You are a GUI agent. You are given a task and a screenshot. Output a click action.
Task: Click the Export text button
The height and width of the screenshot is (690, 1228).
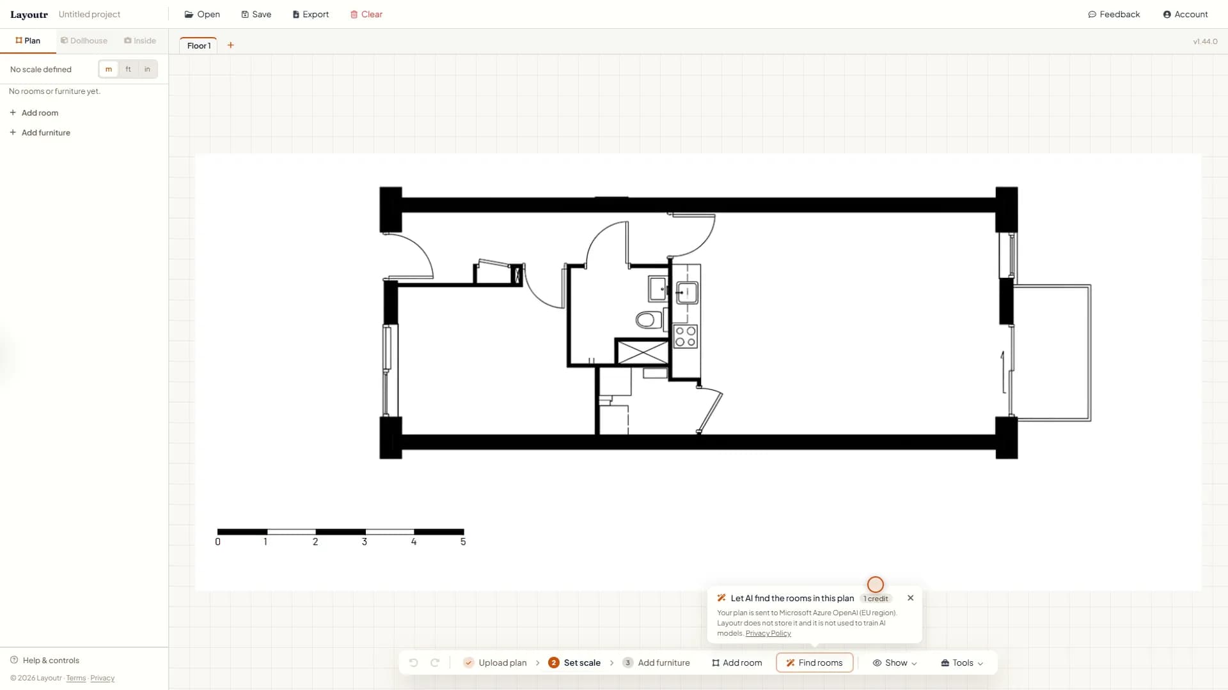click(316, 14)
